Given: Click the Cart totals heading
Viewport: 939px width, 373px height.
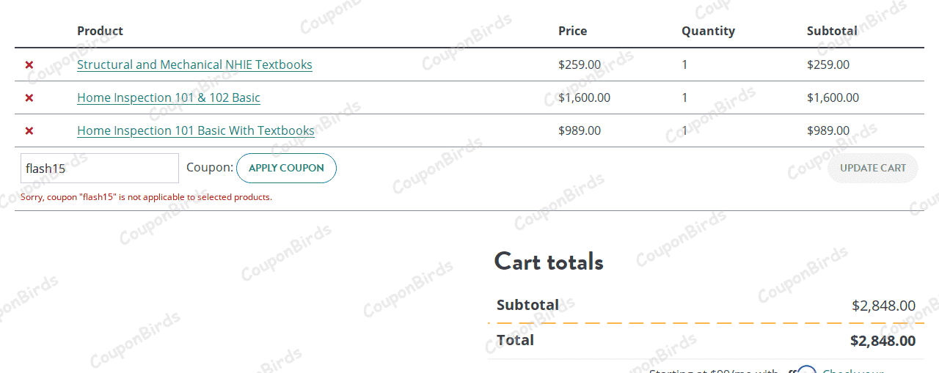Looking at the screenshot, I should click(549, 262).
